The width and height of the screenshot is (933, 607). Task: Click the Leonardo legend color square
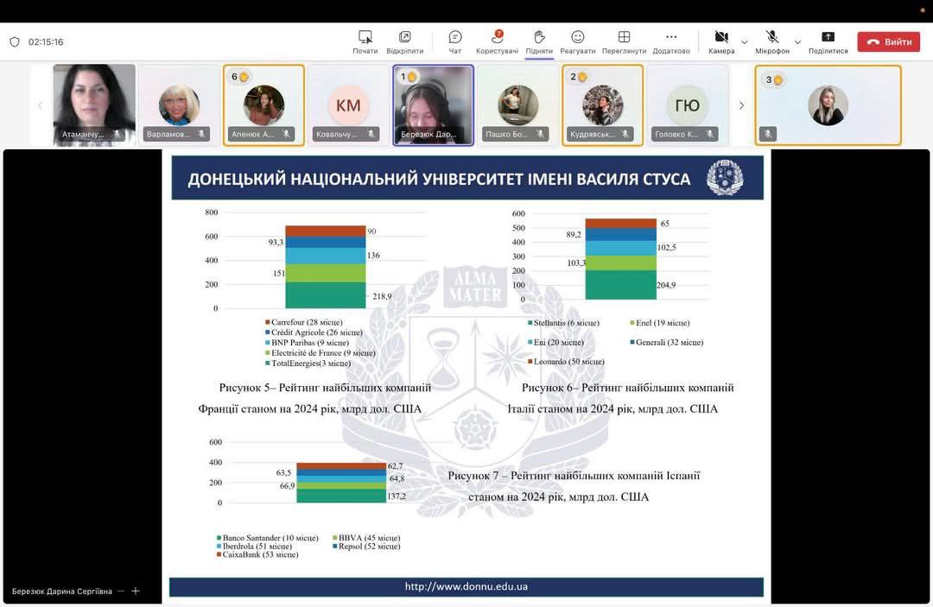[530, 362]
